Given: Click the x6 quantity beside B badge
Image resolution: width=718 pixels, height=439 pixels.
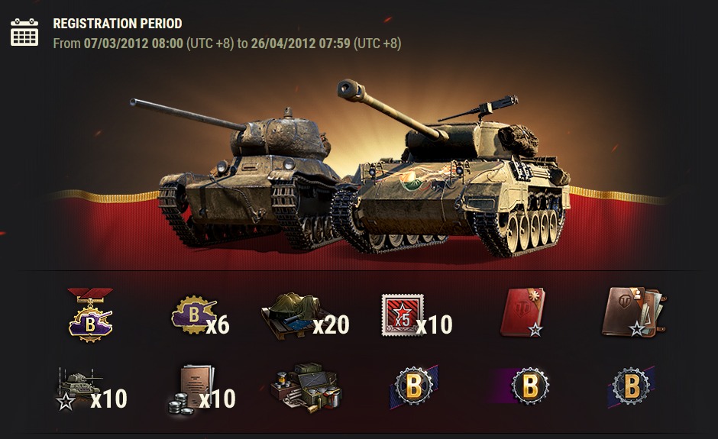Looking at the screenshot, I should pyautogui.click(x=218, y=324).
